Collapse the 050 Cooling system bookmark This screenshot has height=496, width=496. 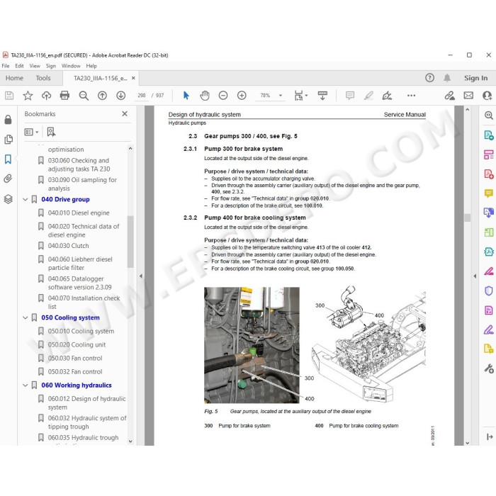coord(26,317)
